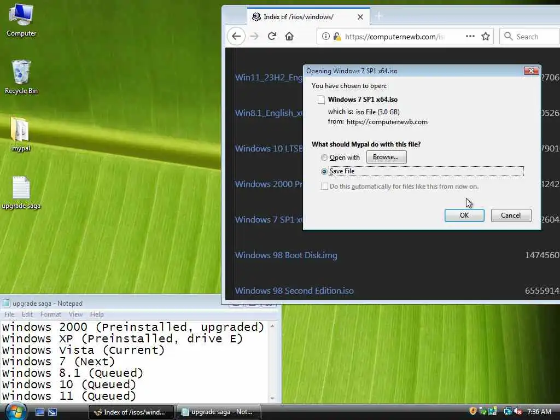The height and width of the screenshot is (420, 560).
Task: Click the 7:36 AM taskbar clock
Action: (x=539, y=412)
